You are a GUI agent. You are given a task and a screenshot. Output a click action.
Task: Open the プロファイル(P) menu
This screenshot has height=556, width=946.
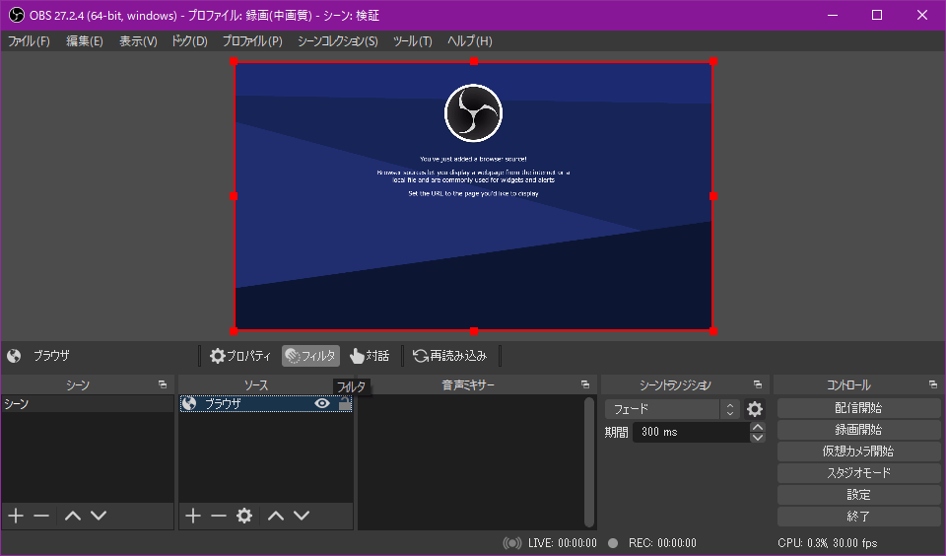pos(252,41)
